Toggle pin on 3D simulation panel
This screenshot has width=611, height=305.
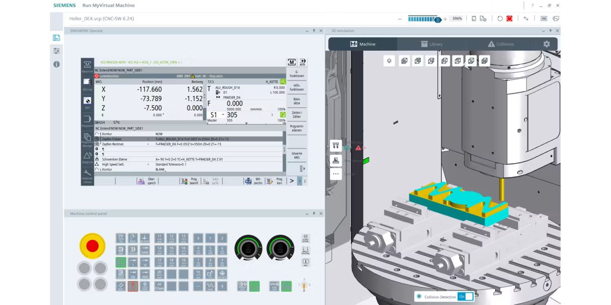pos(549,30)
